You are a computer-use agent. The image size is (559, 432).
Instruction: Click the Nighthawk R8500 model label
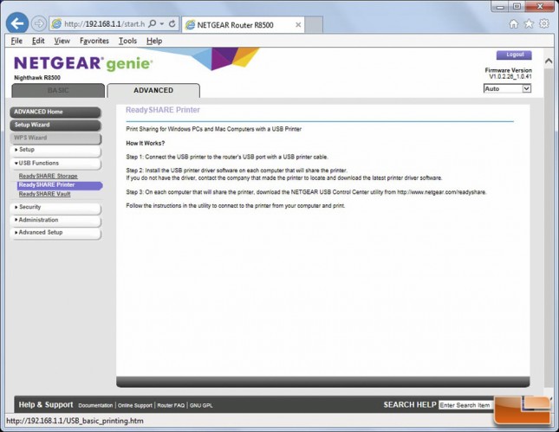[x=37, y=78]
